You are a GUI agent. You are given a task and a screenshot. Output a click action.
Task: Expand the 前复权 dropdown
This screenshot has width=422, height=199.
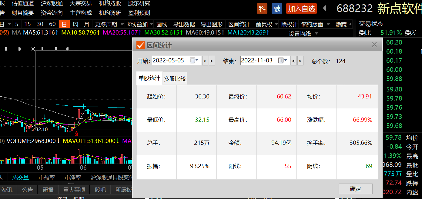coord(276,24)
